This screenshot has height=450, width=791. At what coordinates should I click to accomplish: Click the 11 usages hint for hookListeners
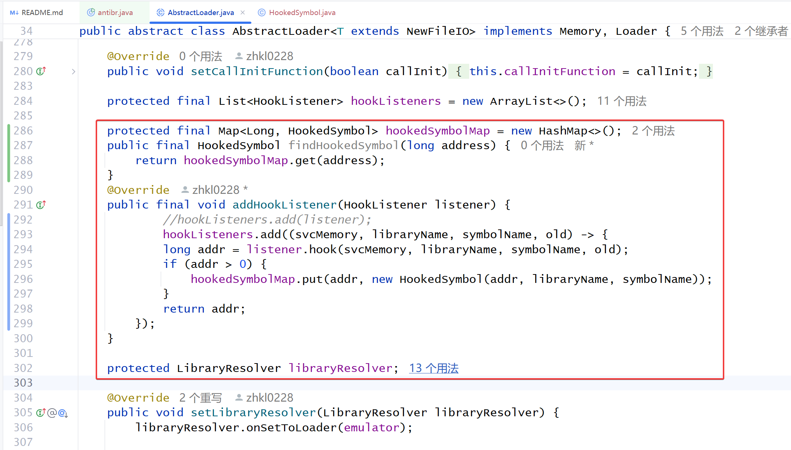tap(622, 101)
